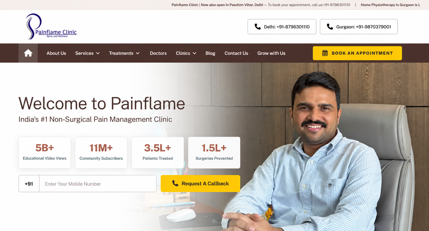Click Home Physiotherapy in Gurgaon ticker text
Viewport: 429px width, 231px height.
(x=391, y=5)
